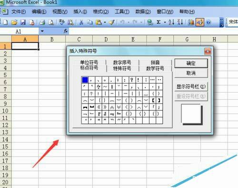
Task: Click the 确定 button
Action: [x=191, y=63]
